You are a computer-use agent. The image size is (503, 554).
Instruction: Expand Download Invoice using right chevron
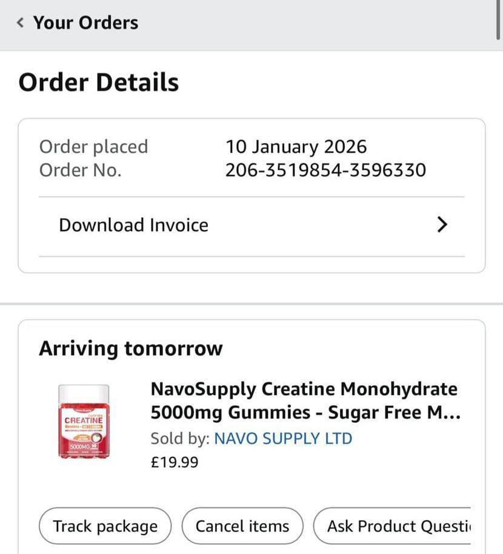click(442, 225)
